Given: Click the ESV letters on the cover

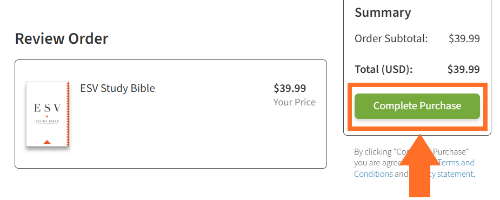Looking at the screenshot, I should (x=47, y=109).
